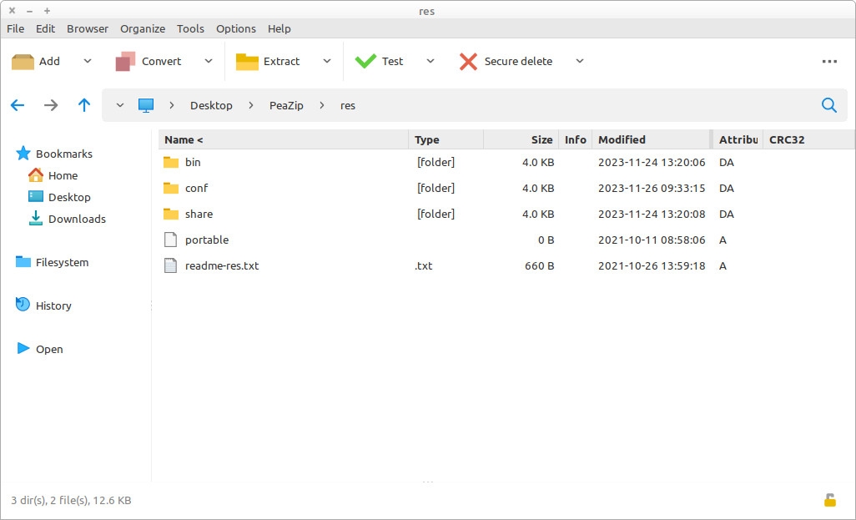Click the padlock icon in status bar
This screenshot has height=520, width=856.
[x=830, y=500]
